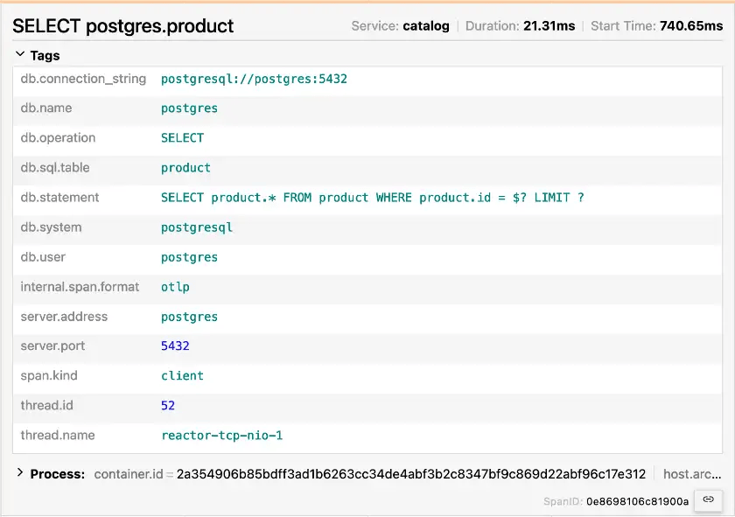
Task: Expand the Process section chevron
Action: click(20, 473)
